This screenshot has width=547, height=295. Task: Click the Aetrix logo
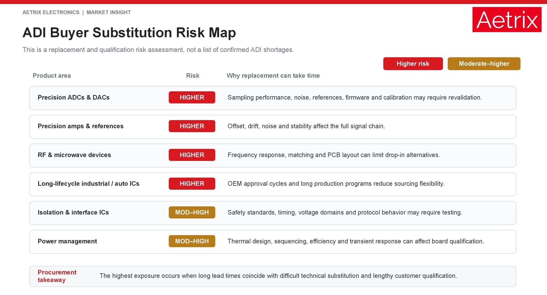click(x=507, y=19)
